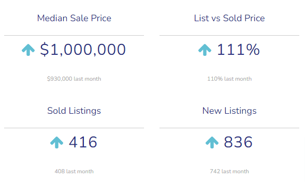Click the divider under List vs Sold Price

[x=229, y=35]
